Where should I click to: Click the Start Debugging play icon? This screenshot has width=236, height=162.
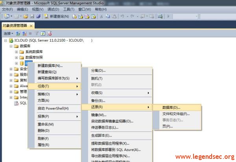(168, 16)
